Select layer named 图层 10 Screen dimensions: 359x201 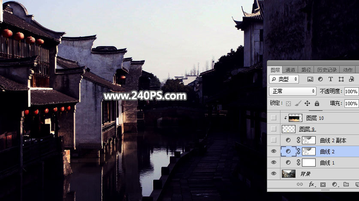(315, 118)
